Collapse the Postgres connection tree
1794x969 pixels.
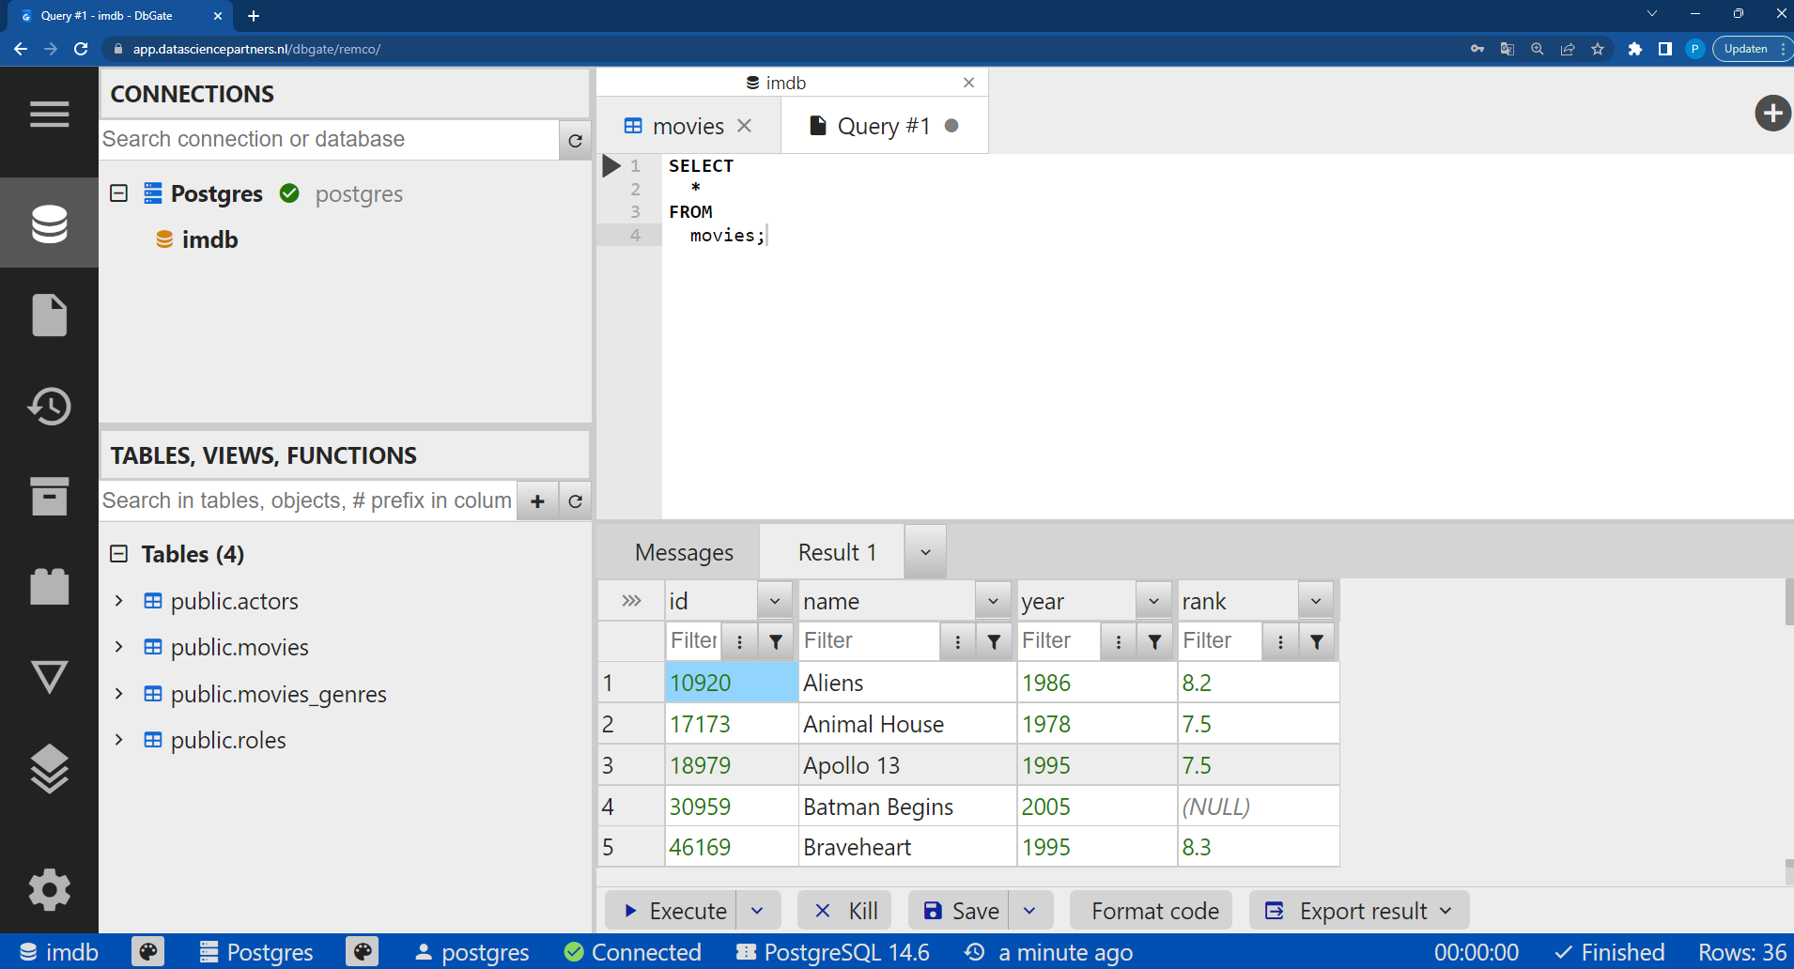119,193
